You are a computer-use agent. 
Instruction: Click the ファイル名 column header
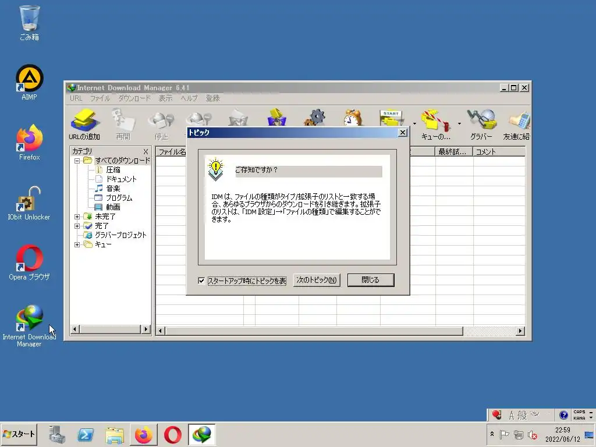pyautogui.click(x=172, y=152)
